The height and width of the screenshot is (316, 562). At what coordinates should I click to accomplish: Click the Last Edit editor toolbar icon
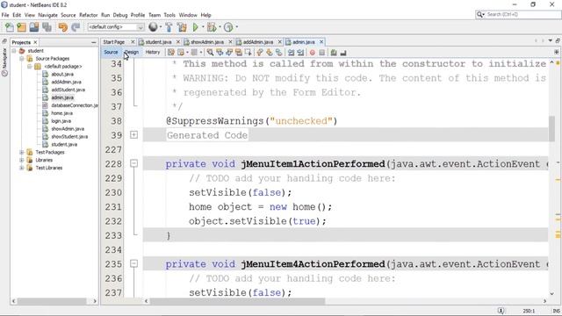171,53
